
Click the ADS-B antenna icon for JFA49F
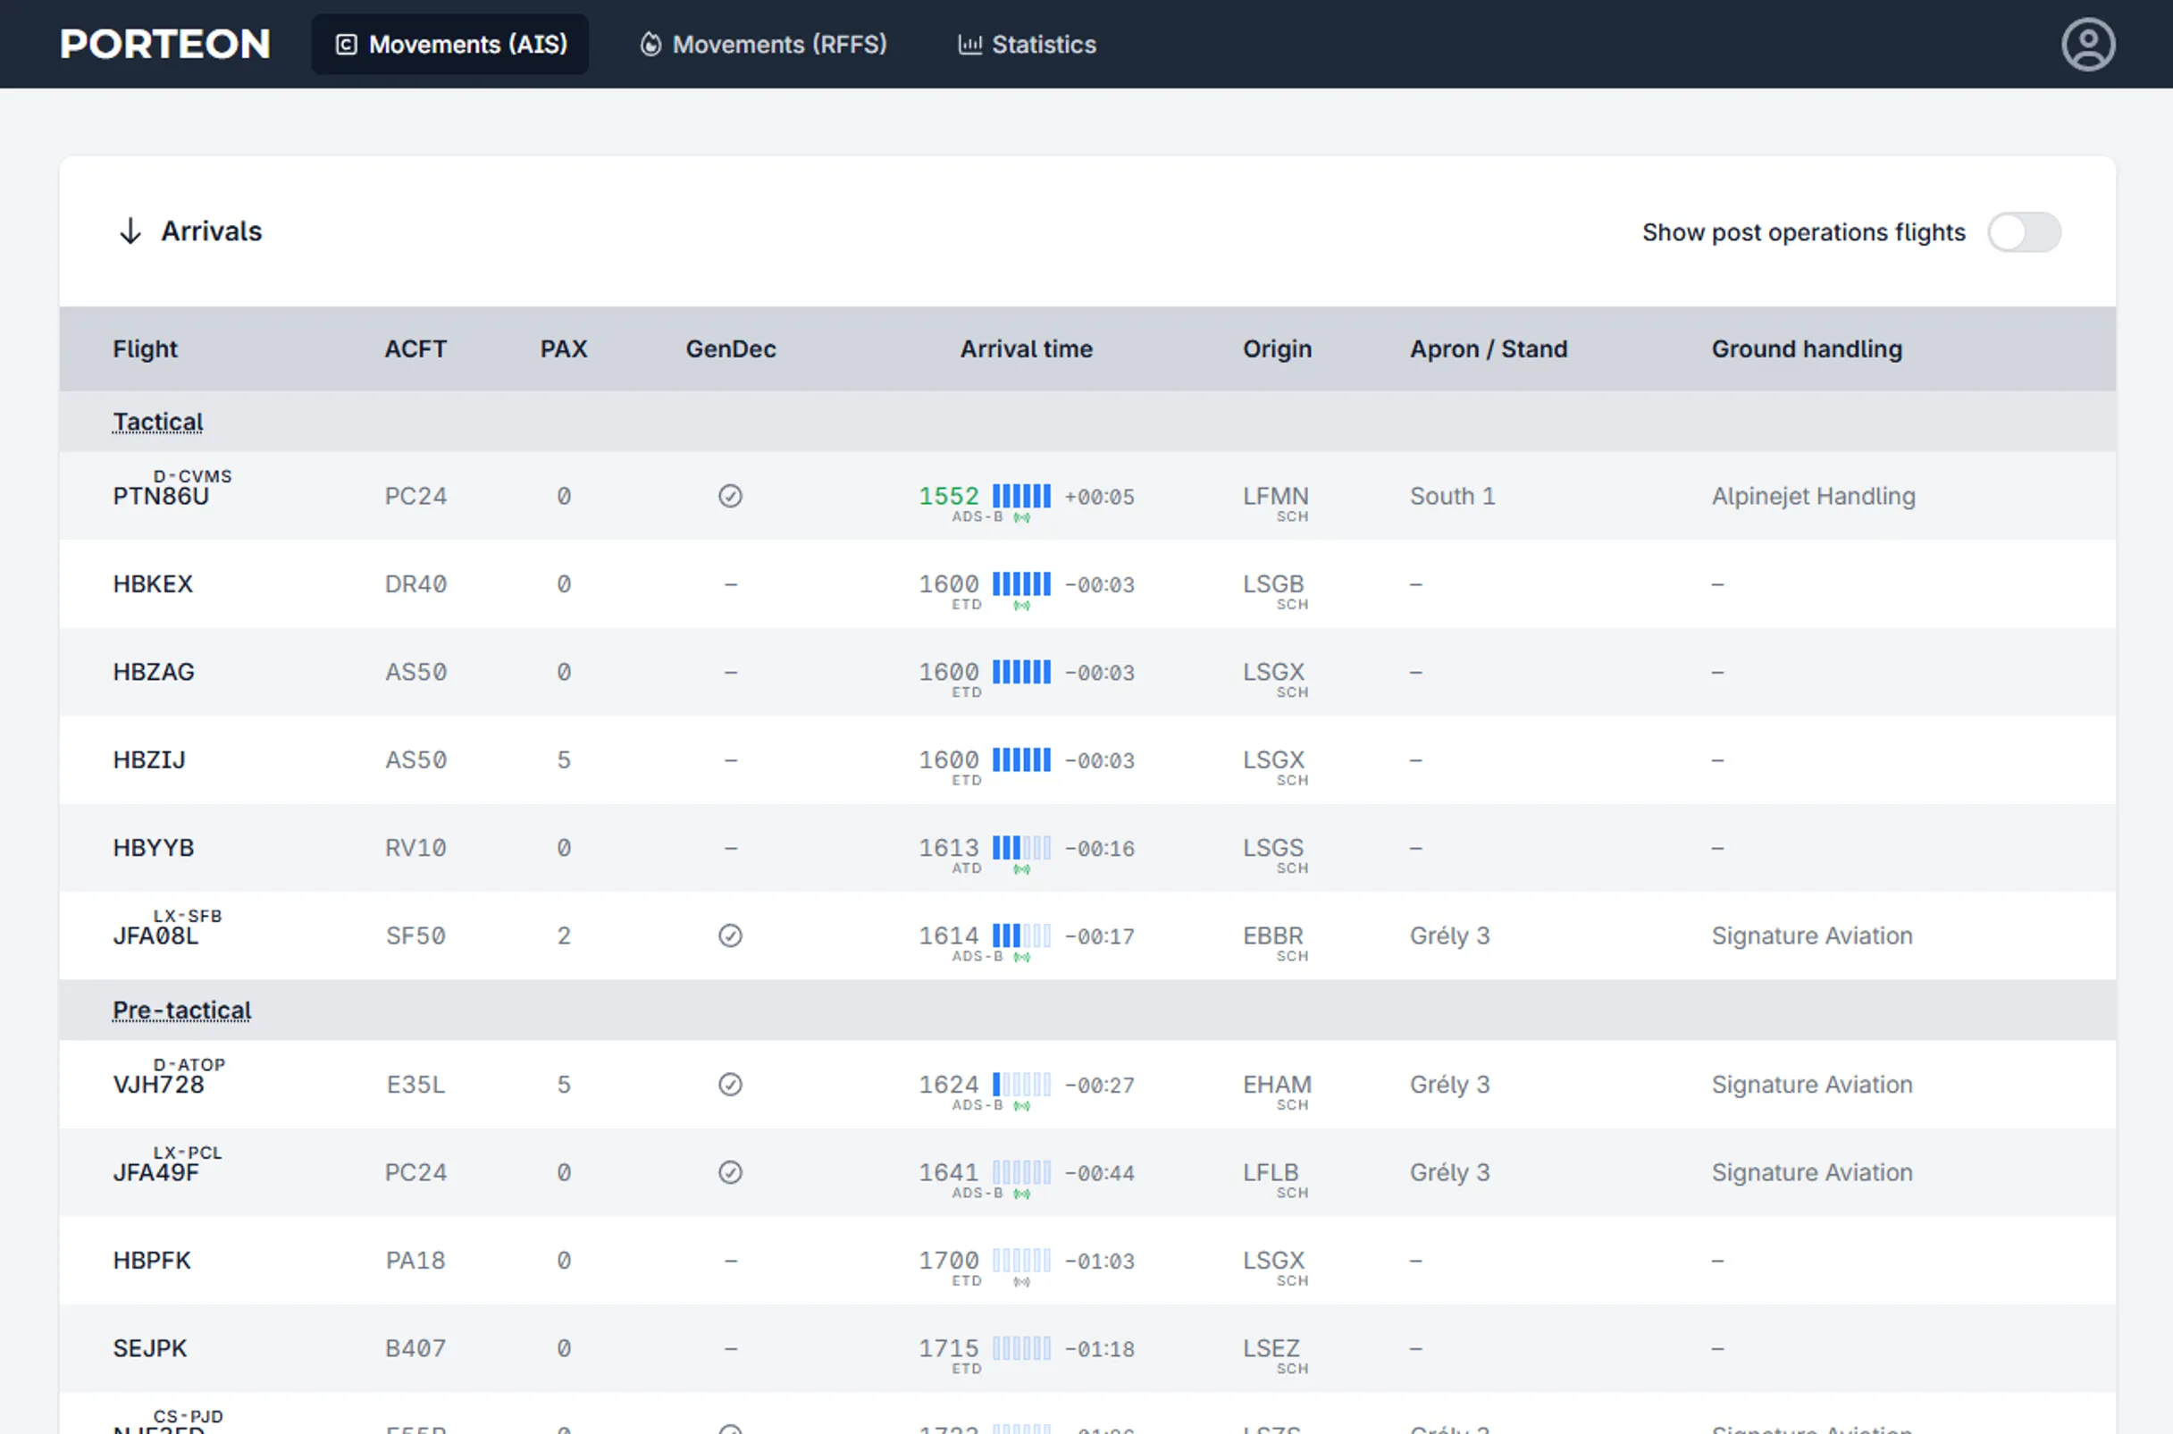point(1021,1193)
